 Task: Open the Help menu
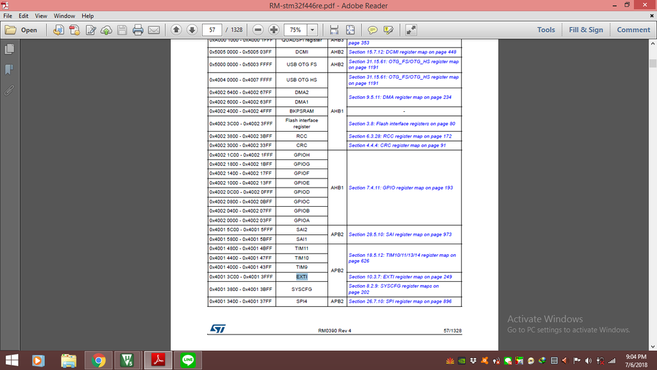87,16
